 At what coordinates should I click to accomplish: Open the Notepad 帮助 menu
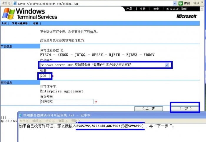coord(76,121)
